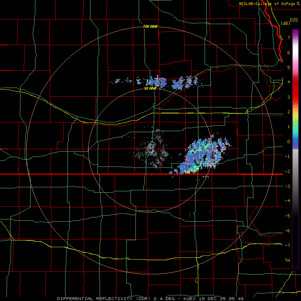Image resolution: width=301 pixels, height=301 pixels.
Task: Click the TH threshold legend label
Action: click(x=287, y=261)
